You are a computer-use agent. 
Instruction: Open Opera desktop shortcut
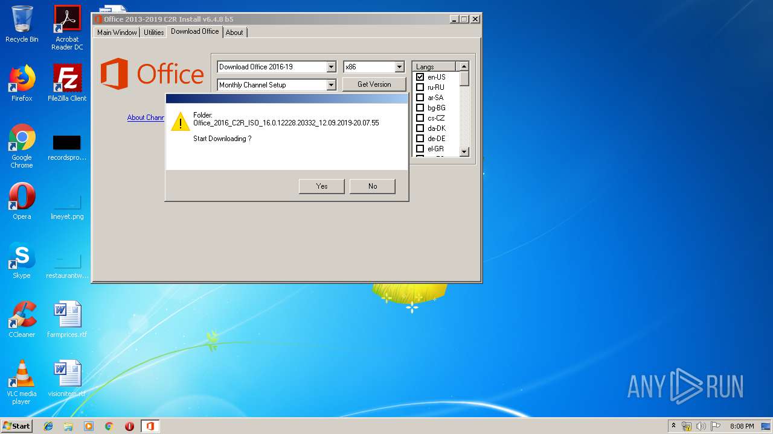coord(22,201)
